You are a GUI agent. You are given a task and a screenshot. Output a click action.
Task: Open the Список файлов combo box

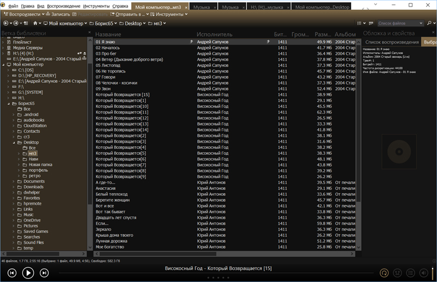pos(400,23)
